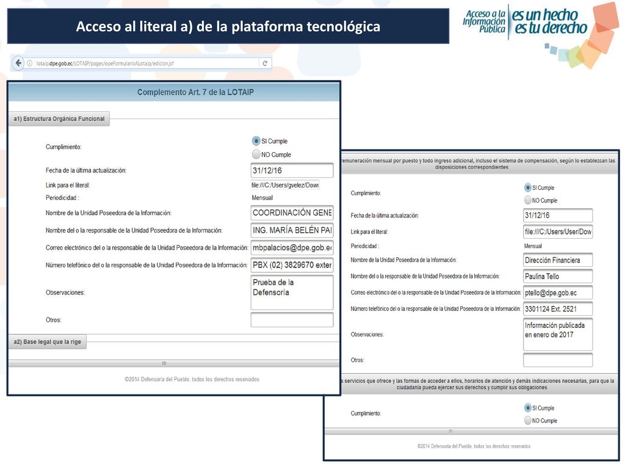Click the lotaip.dpe.gob.ec address bar URL

pyautogui.click(x=105, y=64)
